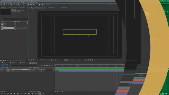Click the blue label swatch on Top Box layer
Image resolution: width=169 pixels, height=95 pixels.
8,71
